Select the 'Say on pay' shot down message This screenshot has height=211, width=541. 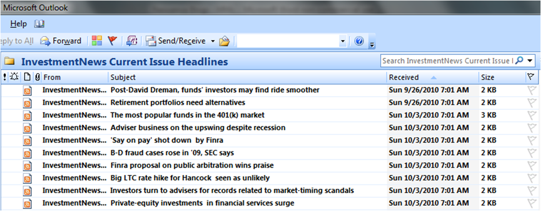click(x=269, y=140)
